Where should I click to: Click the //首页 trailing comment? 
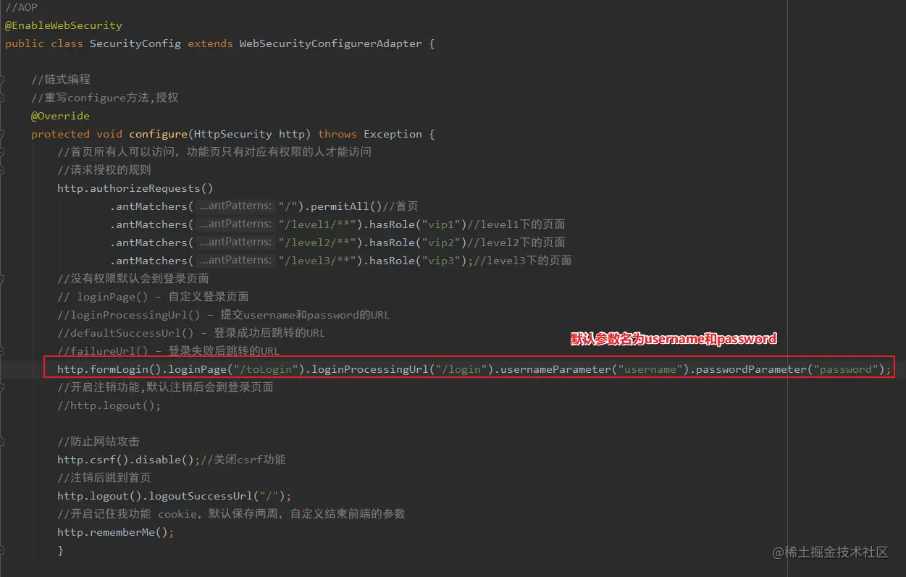pos(400,206)
